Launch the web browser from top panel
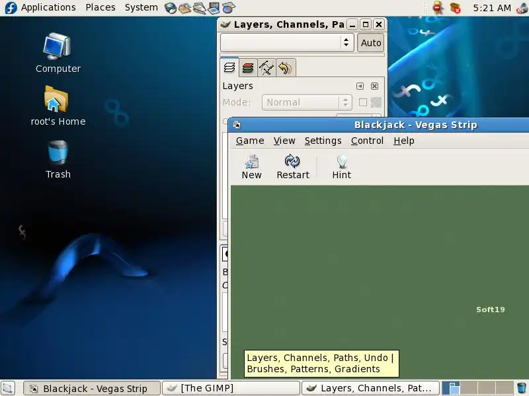Viewport: 529px width, 396px height. pos(171,8)
